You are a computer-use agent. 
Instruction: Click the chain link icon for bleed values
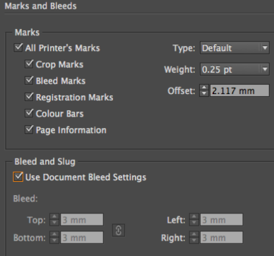point(119,231)
